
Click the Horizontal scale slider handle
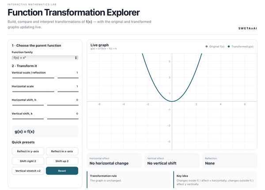point(56,91)
